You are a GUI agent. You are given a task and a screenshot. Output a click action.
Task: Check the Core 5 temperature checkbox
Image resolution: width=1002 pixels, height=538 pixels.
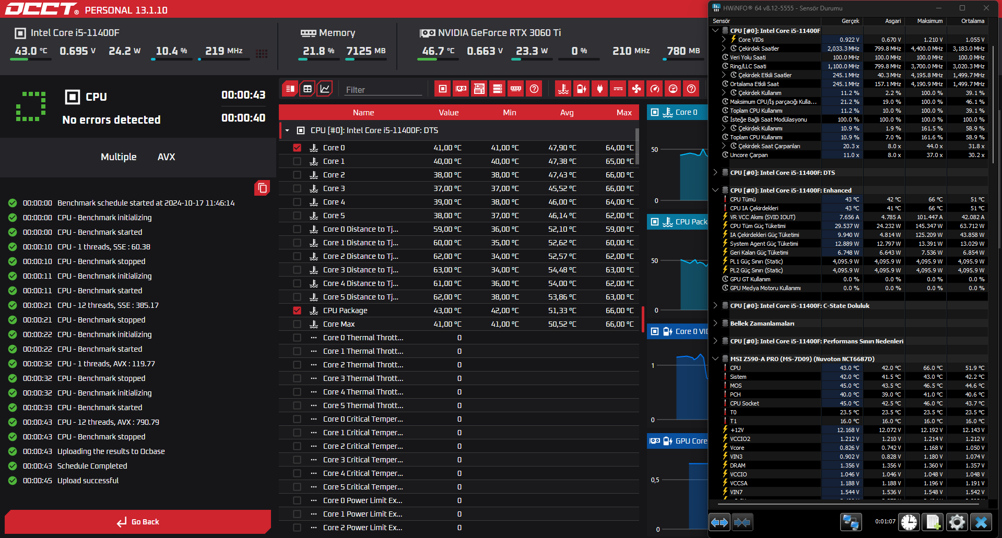[x=297, y=216]
